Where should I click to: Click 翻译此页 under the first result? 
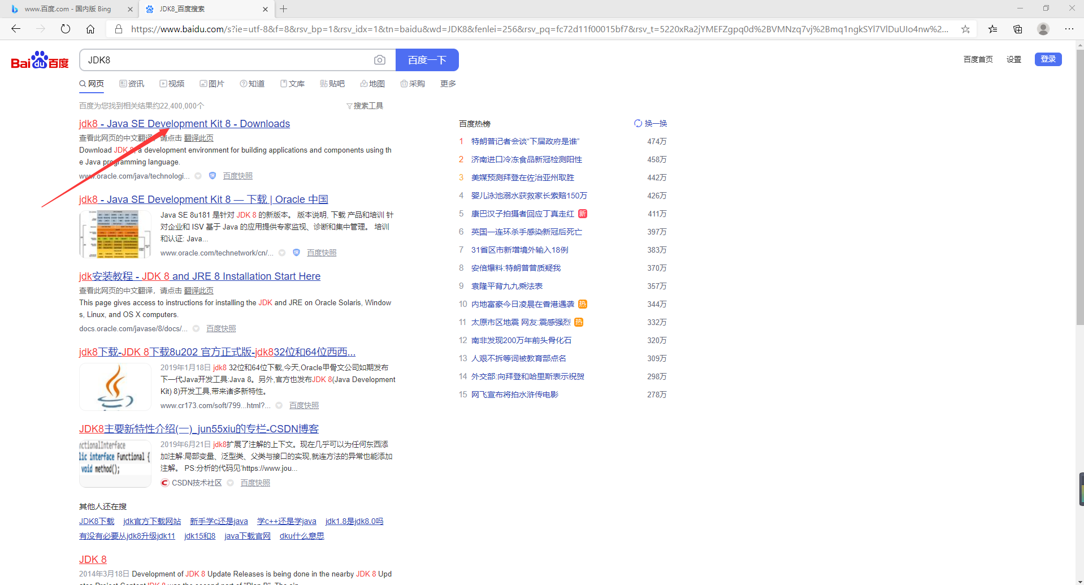point(199,138)
